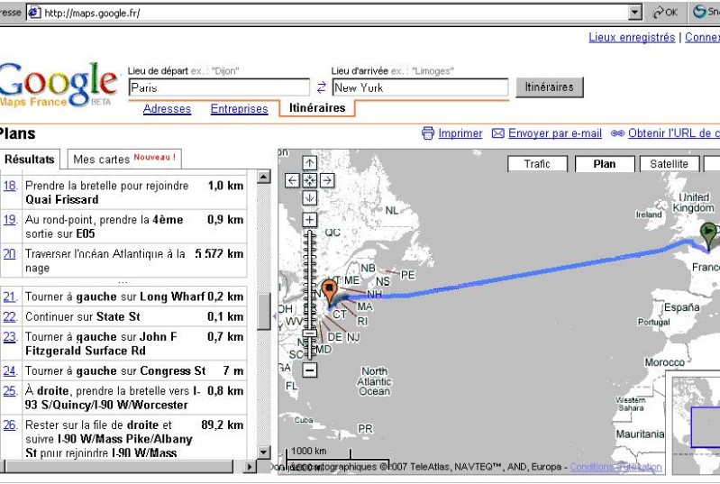Click the New York arrival input field

(x=420, y=87)
